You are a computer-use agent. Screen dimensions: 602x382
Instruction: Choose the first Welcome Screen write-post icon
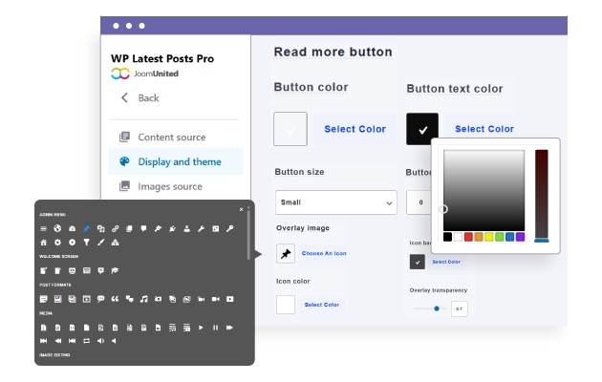(43, 271)
